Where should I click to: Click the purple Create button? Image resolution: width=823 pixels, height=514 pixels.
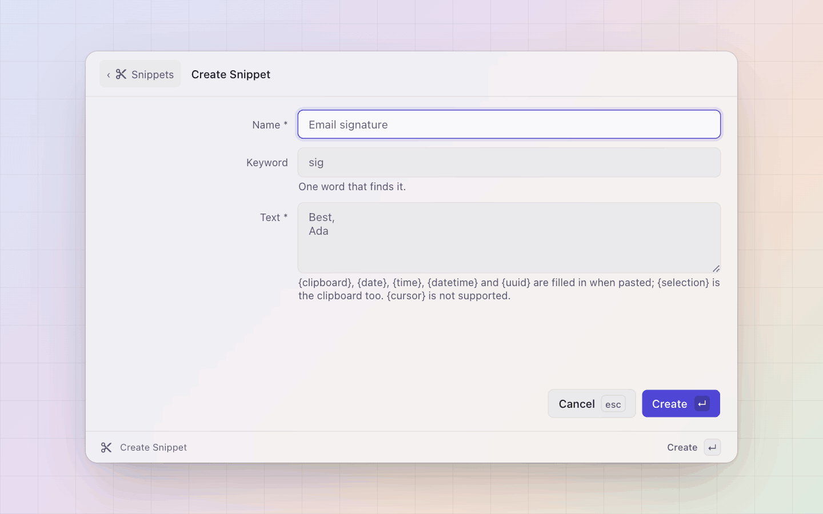681,404
